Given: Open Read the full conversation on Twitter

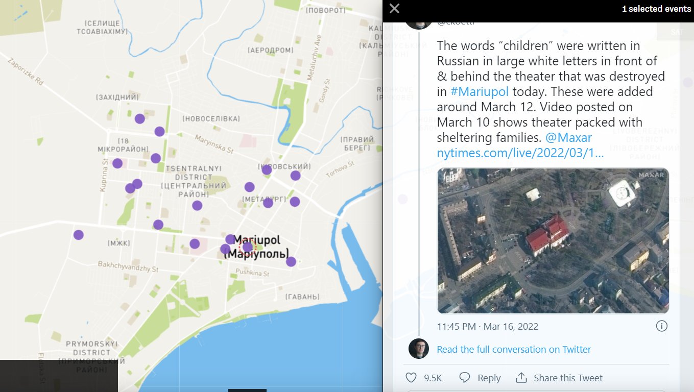Looking at the screenshot, I should click(x=514, y=350).
